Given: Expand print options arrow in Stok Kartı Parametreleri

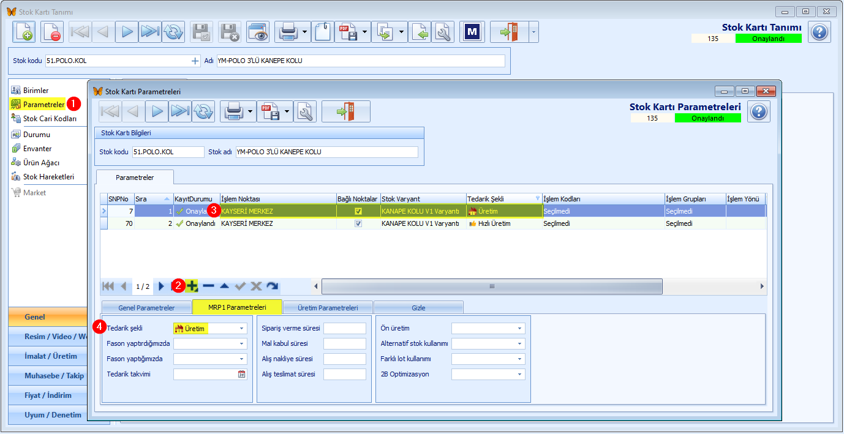Looking at the screenshot, I should click(251, 111).
